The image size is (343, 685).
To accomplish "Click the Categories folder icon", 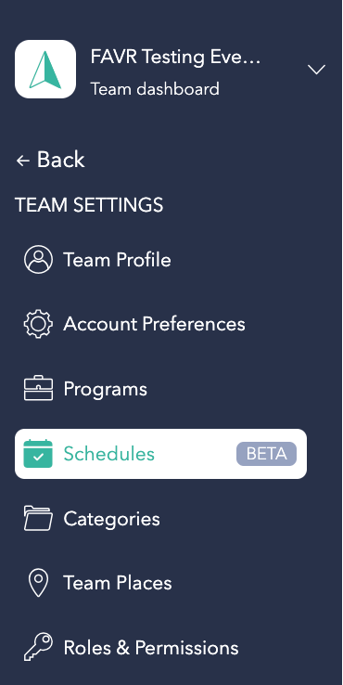I will (x=38, y=518).
